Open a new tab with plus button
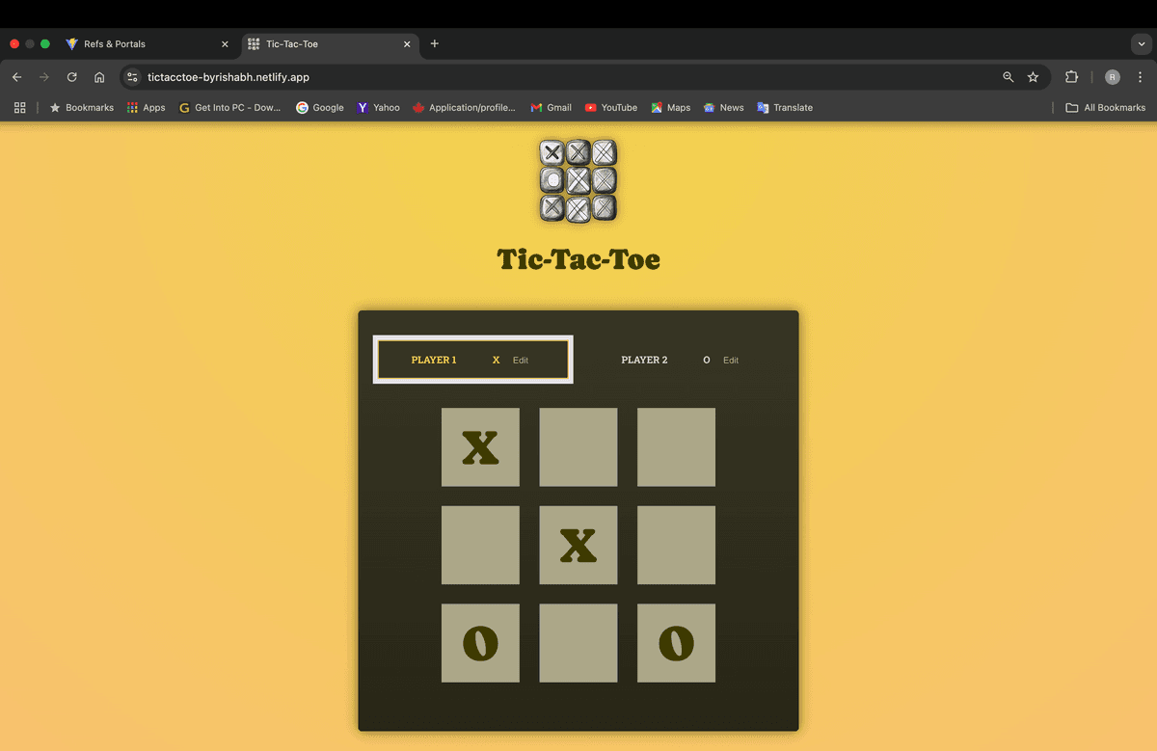The image size is (1157, 751). tap(434, 44)
